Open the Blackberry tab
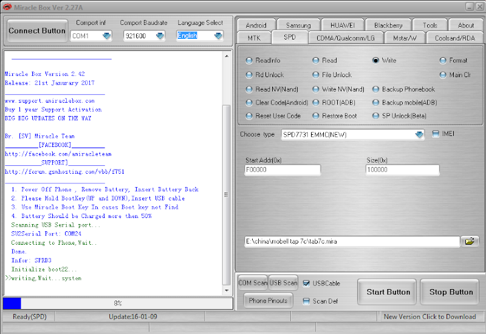The width and height of the screenshot is (486, 334). click(388, 25)
